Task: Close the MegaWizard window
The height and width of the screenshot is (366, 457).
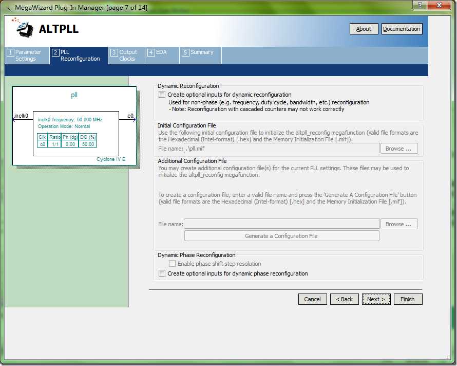Action: [439, 5]
